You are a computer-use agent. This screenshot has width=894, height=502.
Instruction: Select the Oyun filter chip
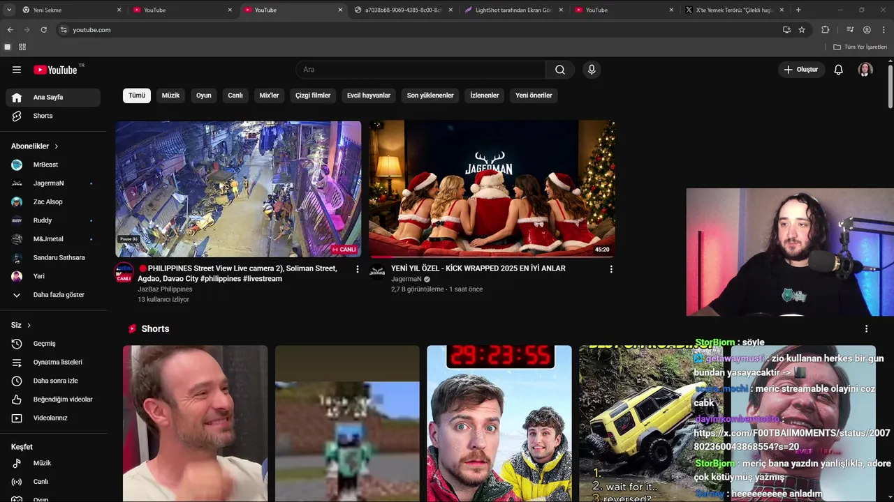[x=204, y=96]
